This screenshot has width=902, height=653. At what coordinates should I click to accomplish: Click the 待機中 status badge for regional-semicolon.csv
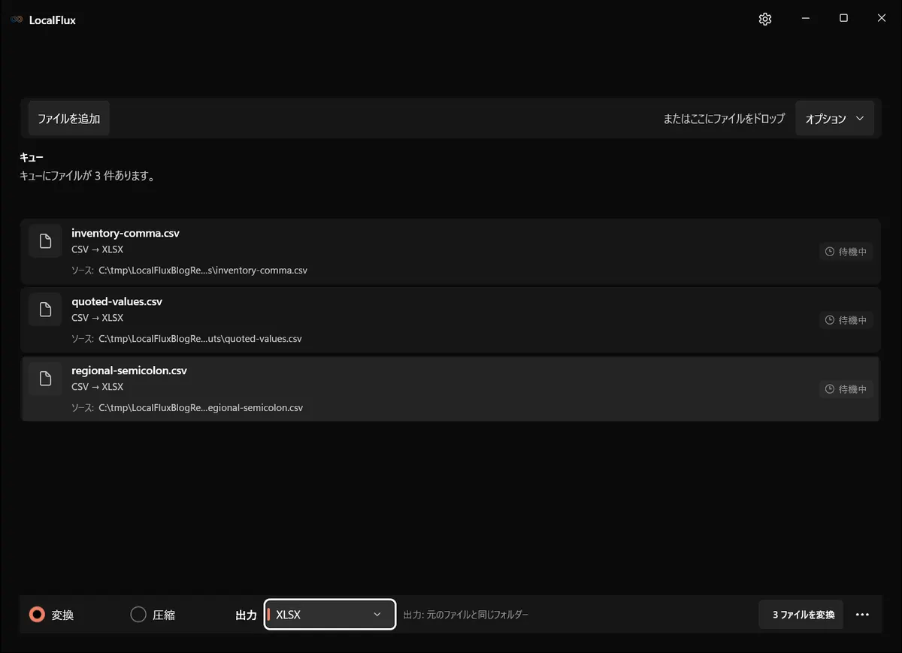846,389
